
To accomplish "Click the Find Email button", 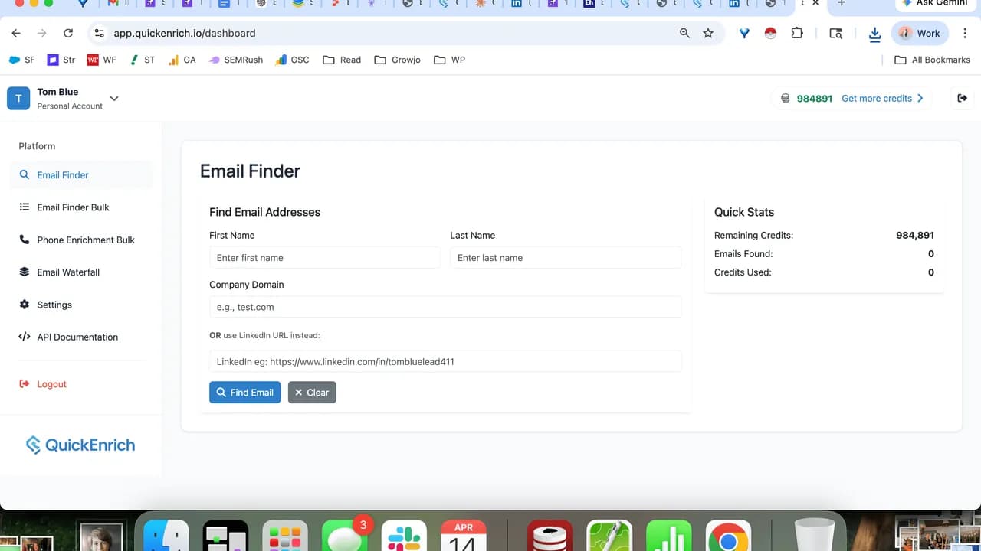I will (244, 393).
